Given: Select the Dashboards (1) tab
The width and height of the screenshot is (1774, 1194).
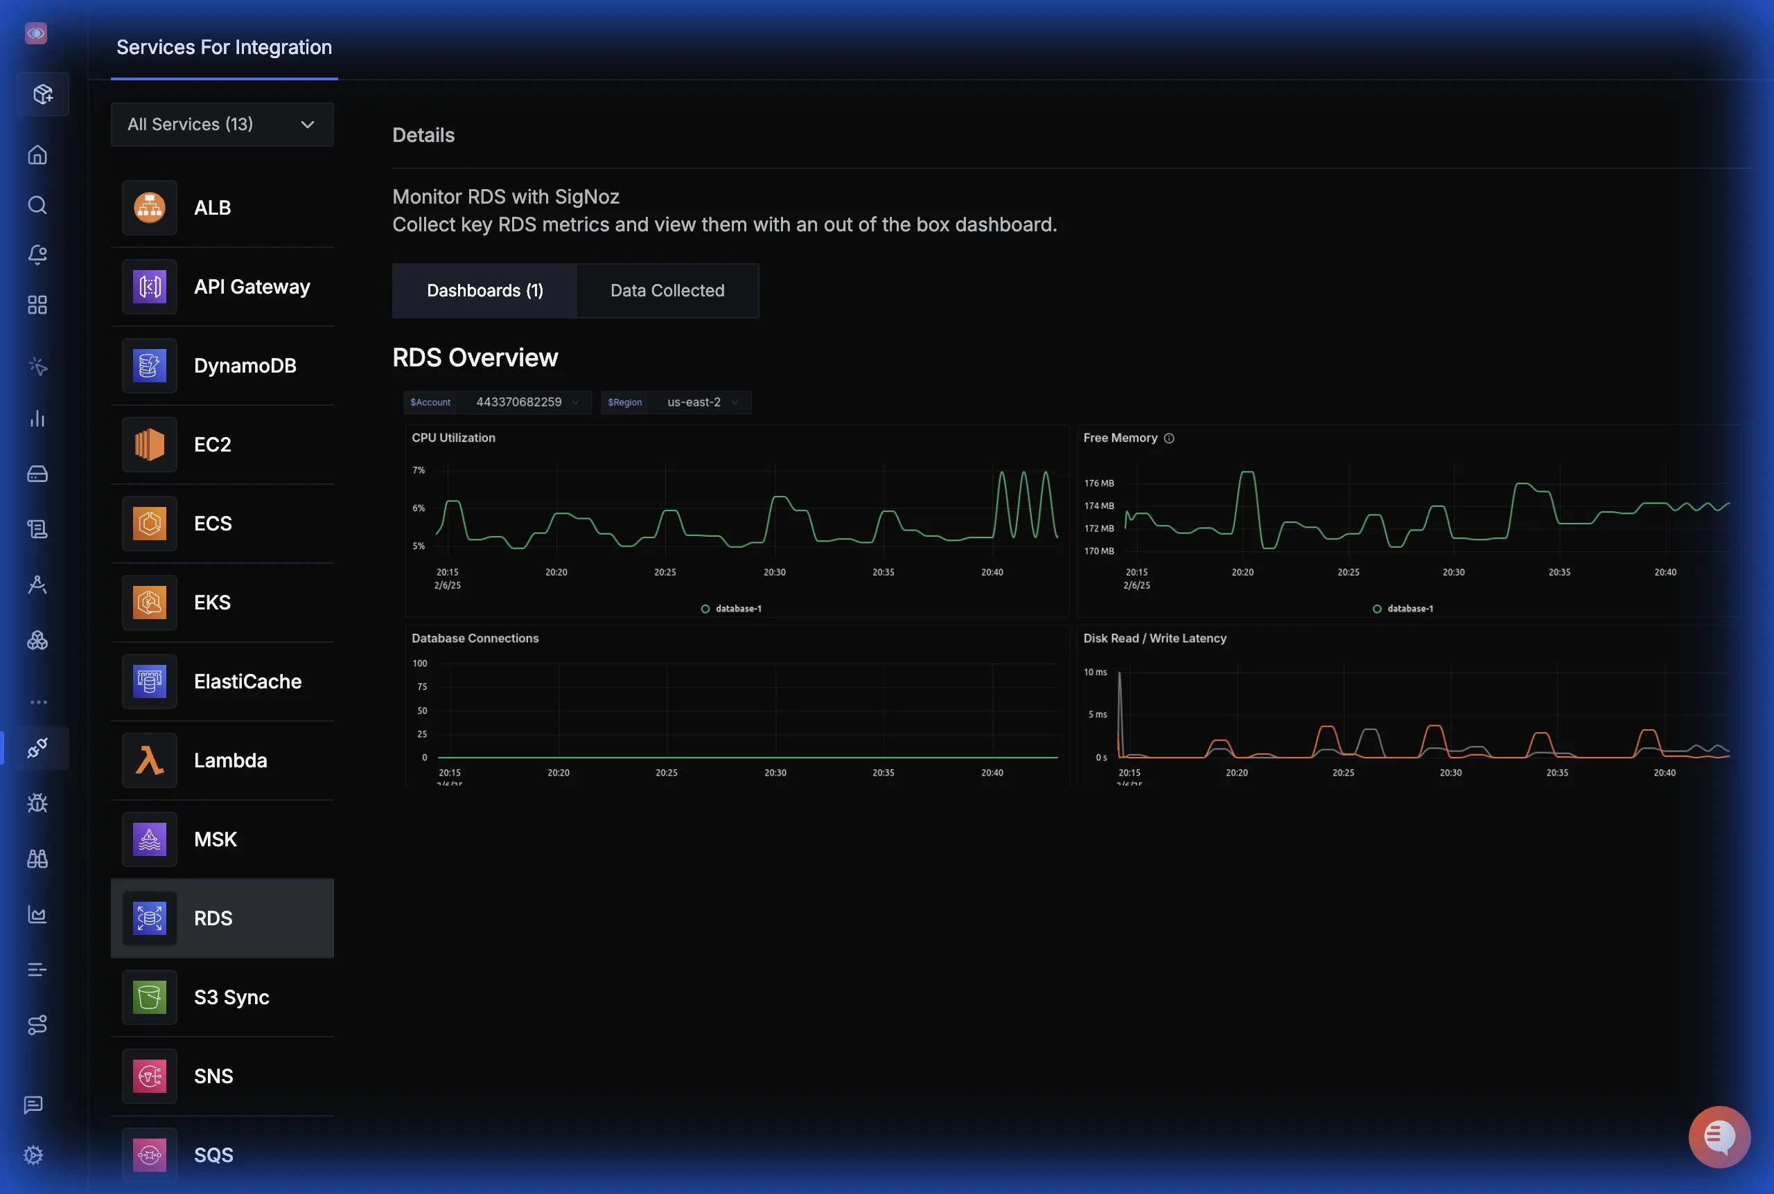Looking at the screenshot, I should click(x=484, y=291).
